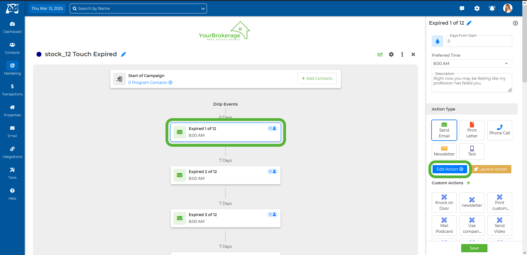Image resolution: width=527 pixels, height=255 pixels.
Task: Click the Launch Action button
Action: 491,169
